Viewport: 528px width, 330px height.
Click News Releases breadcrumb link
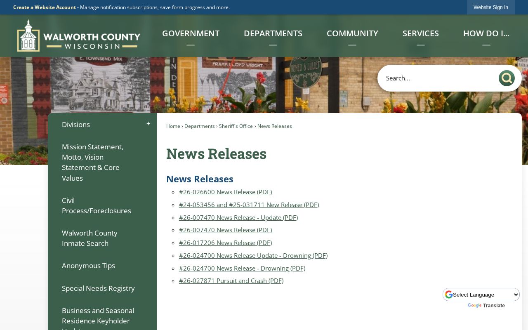[275, 126]
